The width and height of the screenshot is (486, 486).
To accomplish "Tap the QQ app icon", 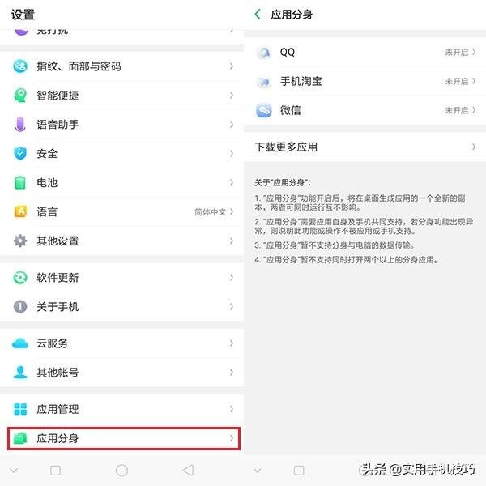I will 264,52.
